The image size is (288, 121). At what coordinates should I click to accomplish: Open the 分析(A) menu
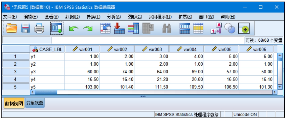114,17
